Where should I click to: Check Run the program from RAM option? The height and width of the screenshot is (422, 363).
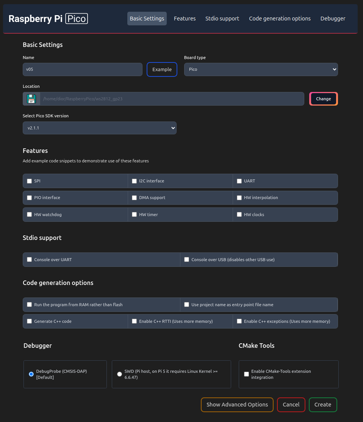tap(30, 304)
